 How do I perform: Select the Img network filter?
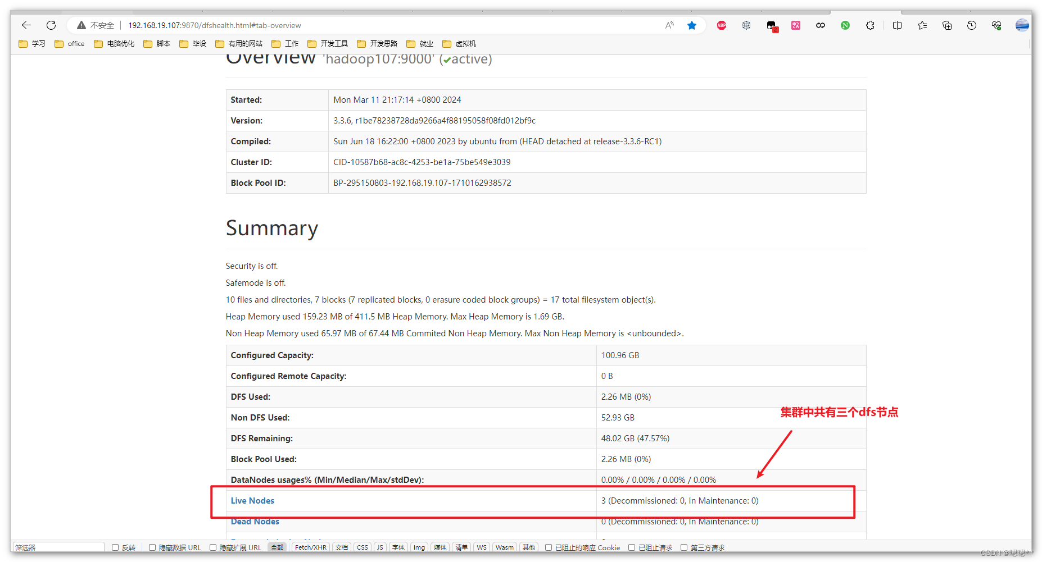[x=419, y=547]
